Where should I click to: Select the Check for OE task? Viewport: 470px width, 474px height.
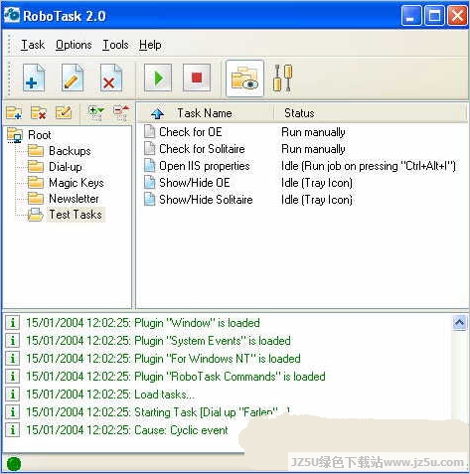point(191,132)
